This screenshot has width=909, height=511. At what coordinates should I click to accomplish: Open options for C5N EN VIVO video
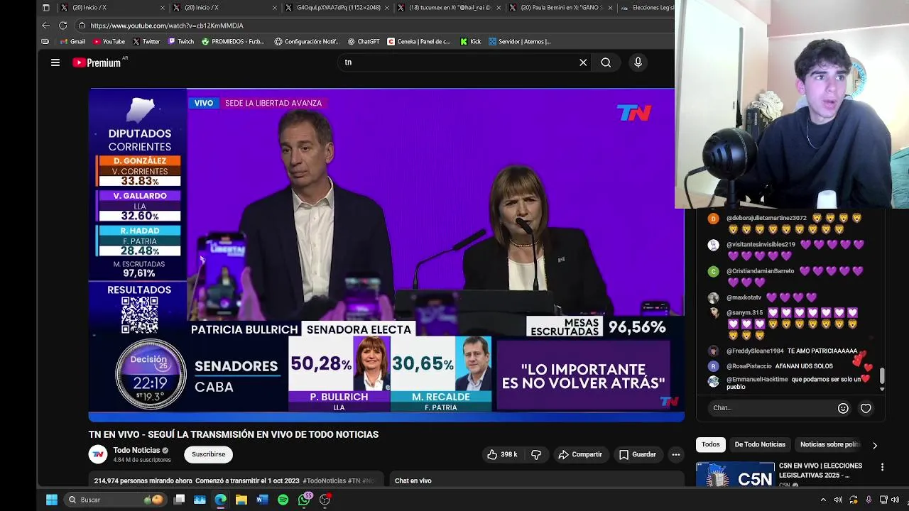(882, 467)
